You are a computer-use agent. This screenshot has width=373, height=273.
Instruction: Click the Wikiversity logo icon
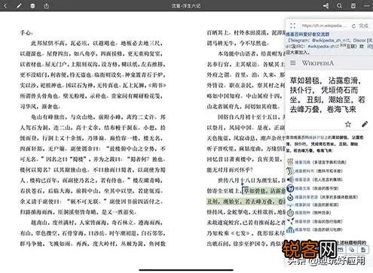[x=290, y=229]
